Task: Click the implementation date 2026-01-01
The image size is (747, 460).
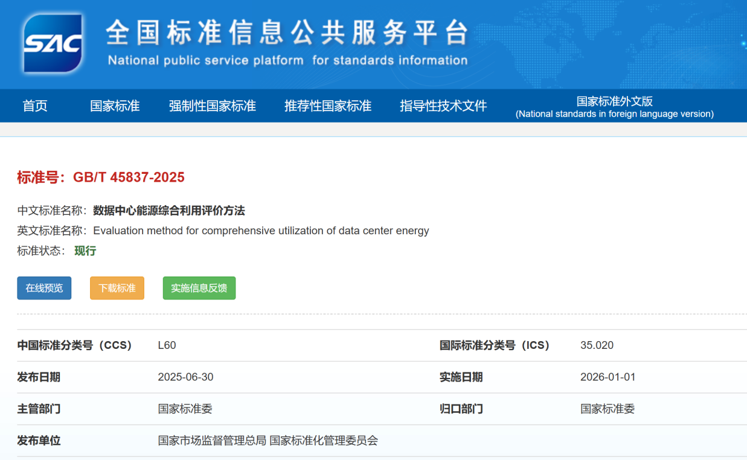Action: (608, 377)
